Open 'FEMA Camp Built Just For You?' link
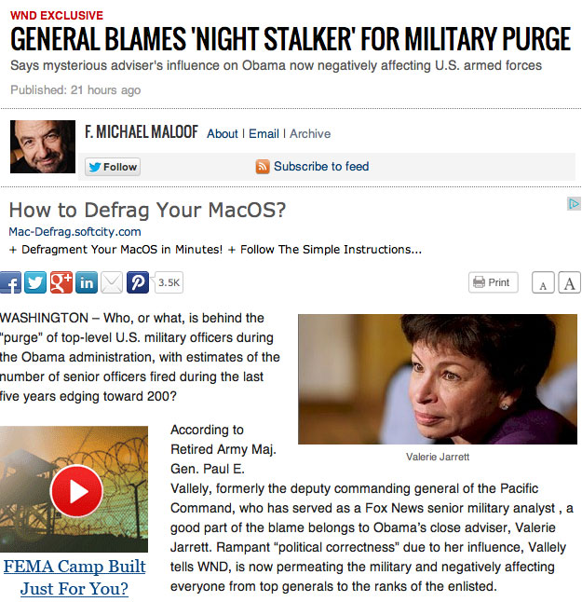This screenshot has height=602, width=582. (74, 578)
